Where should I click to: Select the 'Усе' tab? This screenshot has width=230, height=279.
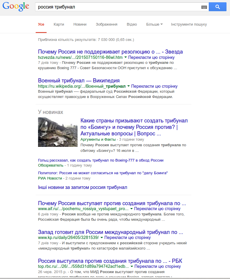(41, 24)
